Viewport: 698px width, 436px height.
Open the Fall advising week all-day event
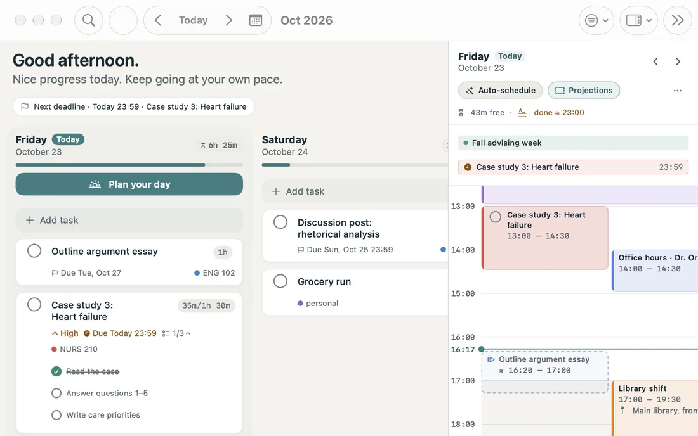pyautogui.click(x=574, y=143)
